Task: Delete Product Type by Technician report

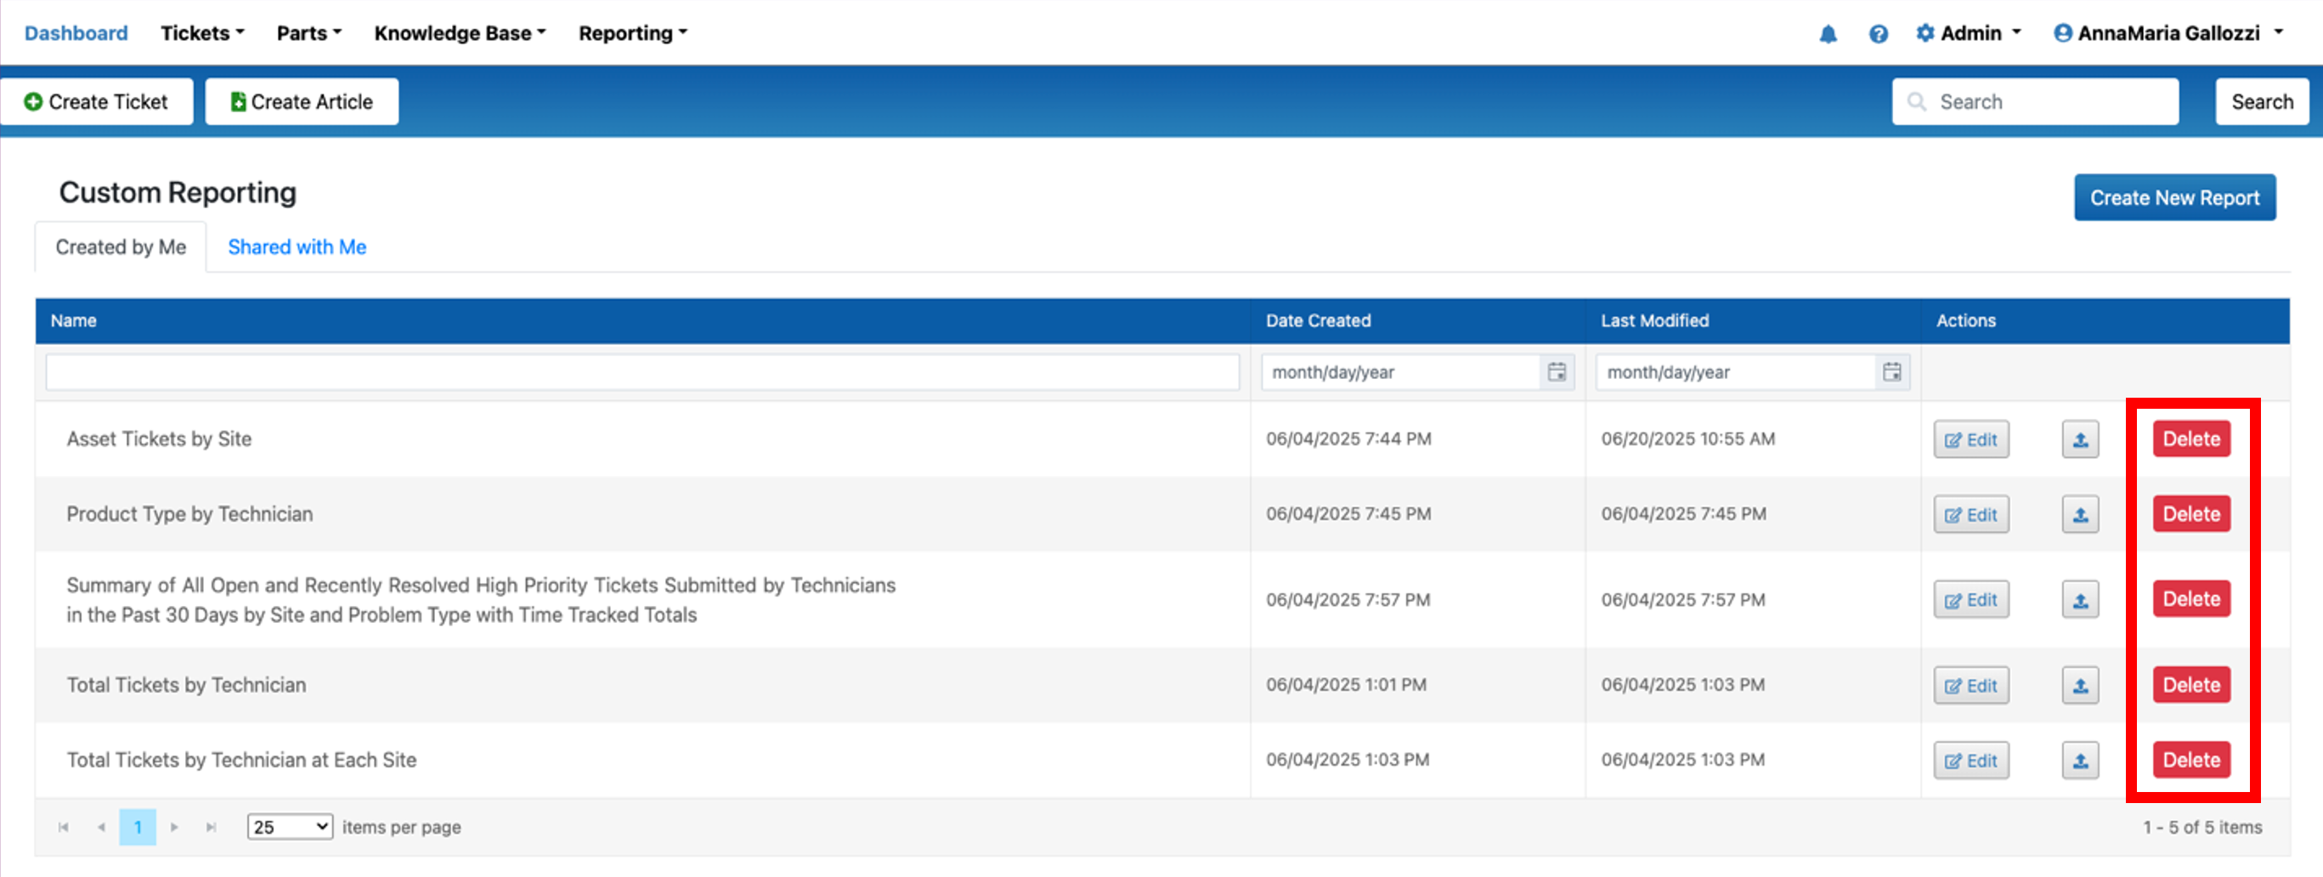Action: pos(2191,514)
